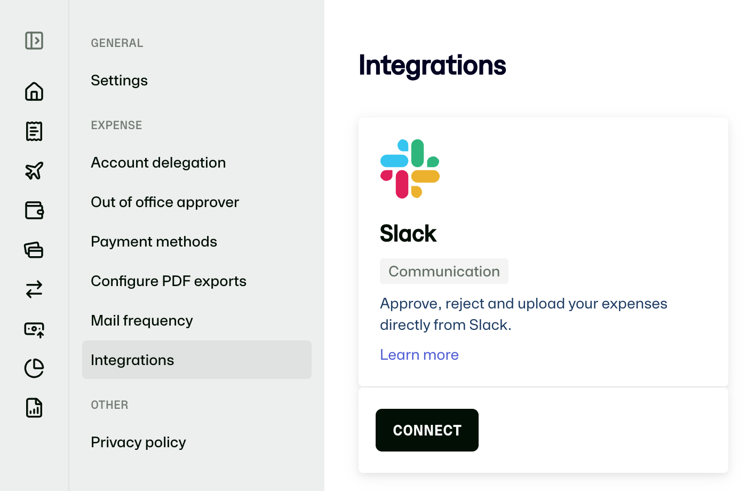
Task: Open travel via the airplane icon
Action: (x=34, y=171)
